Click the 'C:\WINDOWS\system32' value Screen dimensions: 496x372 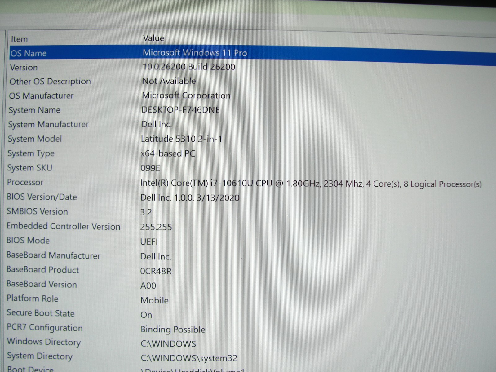pyautogui.click(x=189, y=358)
